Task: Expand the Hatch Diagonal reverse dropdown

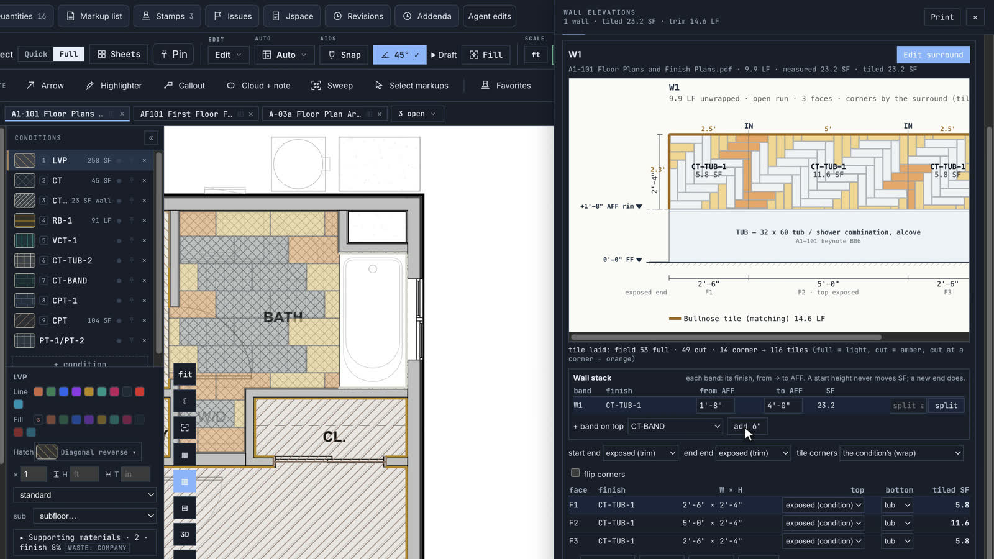Action: (88, 452)
